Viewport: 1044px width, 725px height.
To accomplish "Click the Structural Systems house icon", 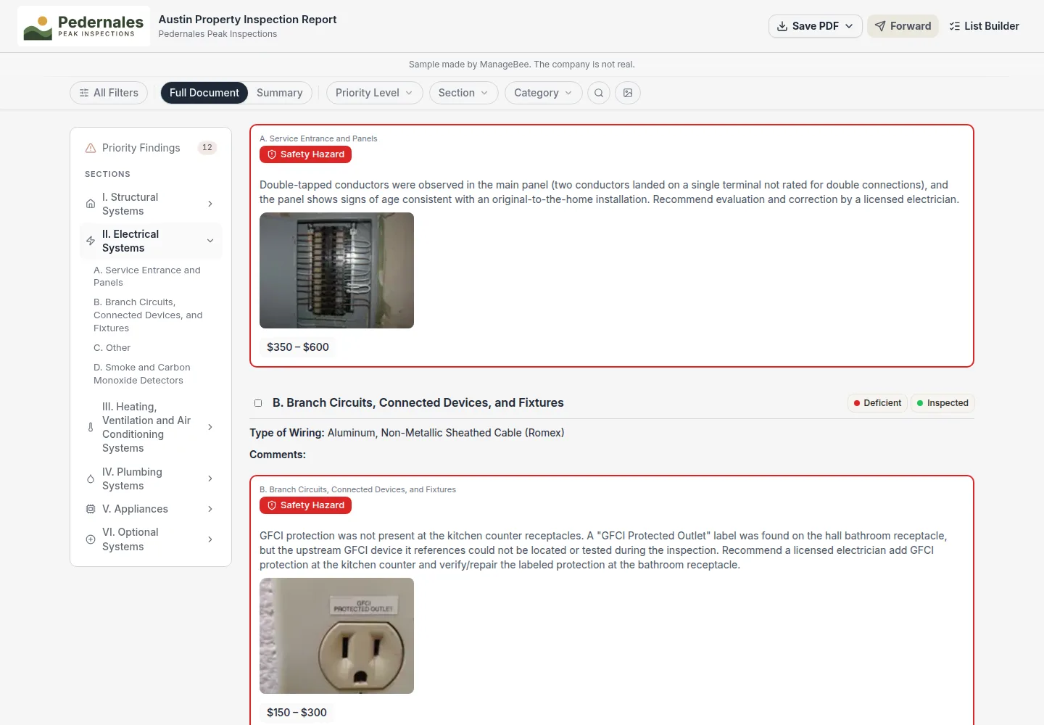I will [91, 204].
